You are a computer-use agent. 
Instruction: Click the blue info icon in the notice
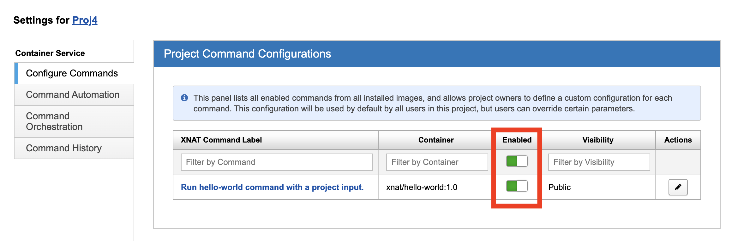coord(184,98)
